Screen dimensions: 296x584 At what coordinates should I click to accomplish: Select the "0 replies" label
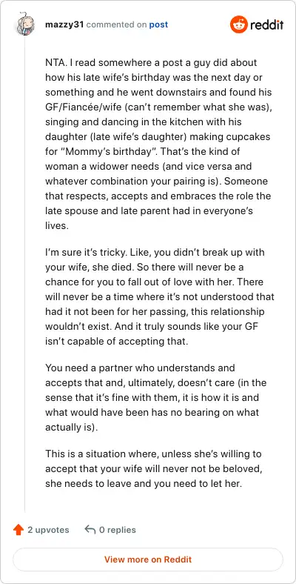(118, 530)
